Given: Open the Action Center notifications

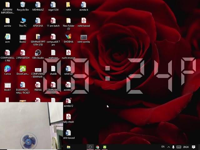Looking at the screenshot, I should 193,147.
